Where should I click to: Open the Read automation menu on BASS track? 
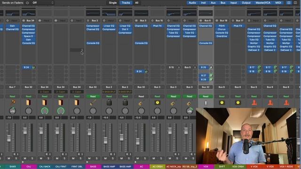tap(93, 96)
